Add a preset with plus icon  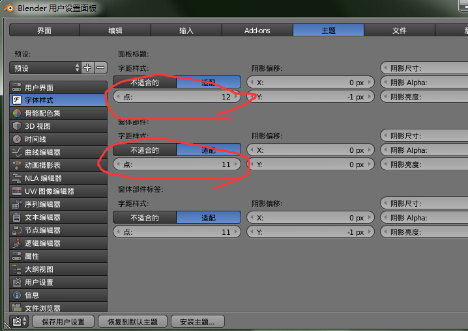(87, 68)
